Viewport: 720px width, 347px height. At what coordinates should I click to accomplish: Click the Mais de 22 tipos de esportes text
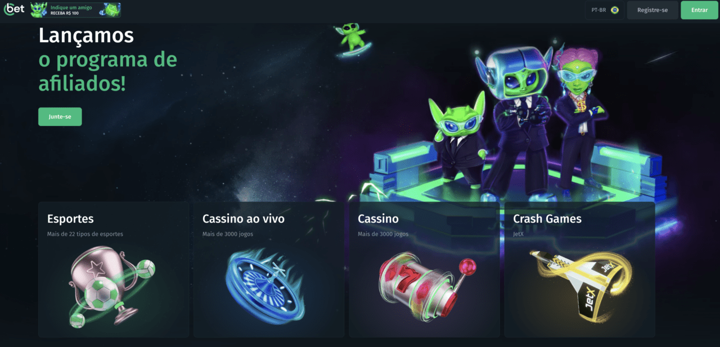[x=85, y=234]
